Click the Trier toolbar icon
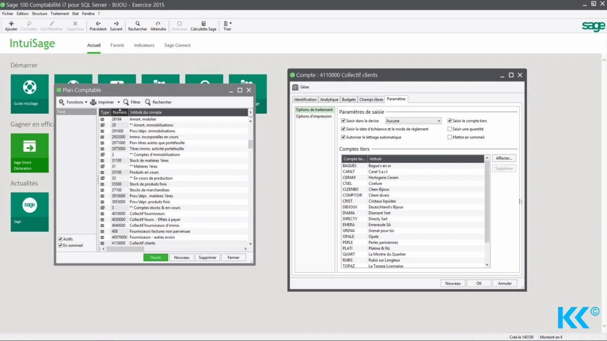607x341 pixels. click(x=226, y=24)
